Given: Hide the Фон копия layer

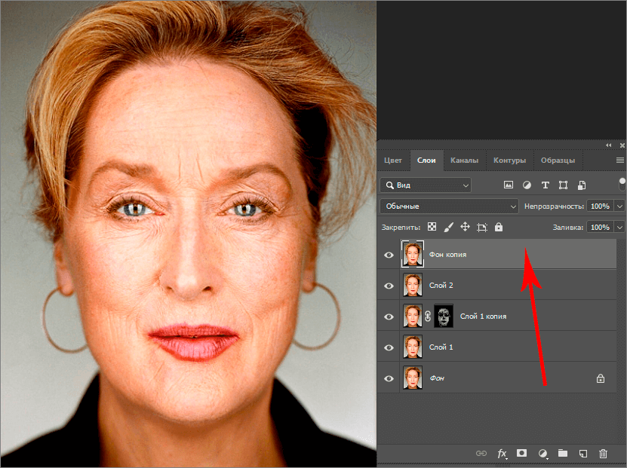Looking at the screenshot, I should click(389, 255).
